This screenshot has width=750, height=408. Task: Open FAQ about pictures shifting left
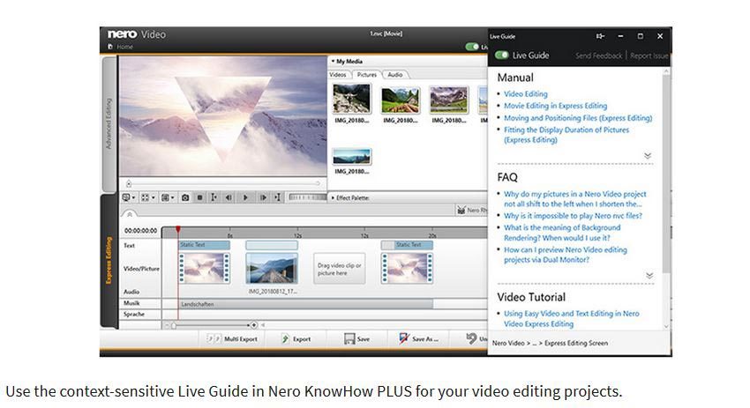(575, 199)
